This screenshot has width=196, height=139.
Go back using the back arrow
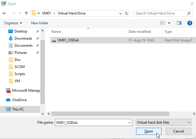(x=4, y=13)
